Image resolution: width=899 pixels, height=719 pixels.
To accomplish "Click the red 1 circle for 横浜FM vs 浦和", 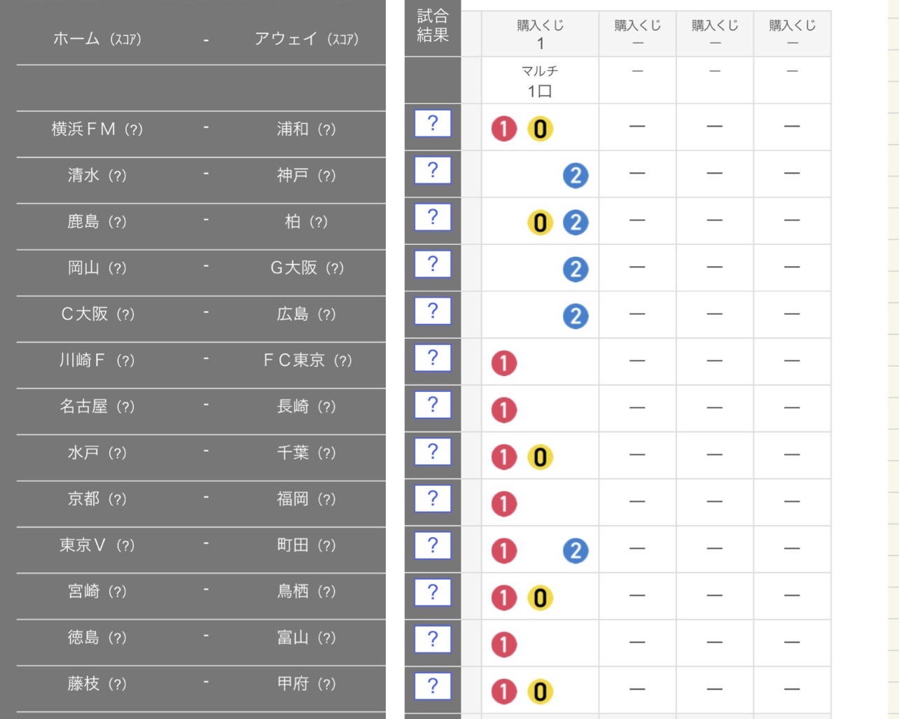I will 504,129.
